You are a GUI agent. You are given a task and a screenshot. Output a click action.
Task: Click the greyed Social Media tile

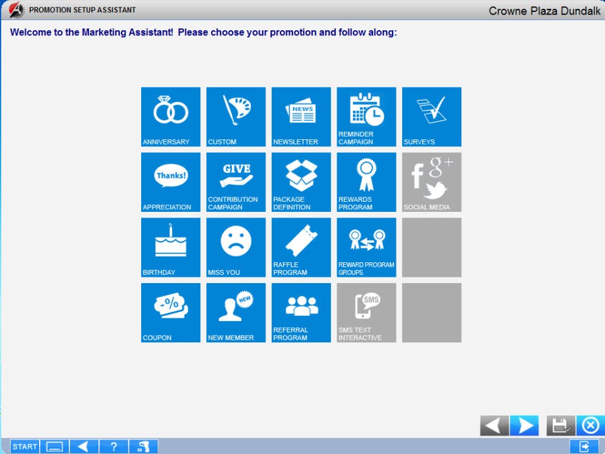point(431,182)
